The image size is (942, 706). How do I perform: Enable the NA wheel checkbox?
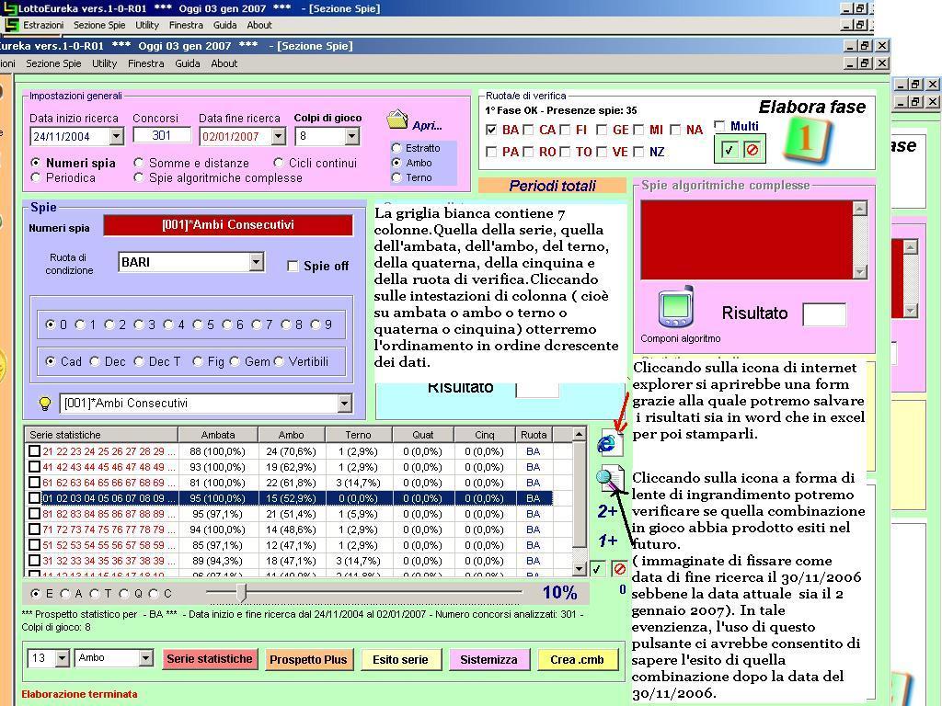pyautogui.click(x=675, y=130)
